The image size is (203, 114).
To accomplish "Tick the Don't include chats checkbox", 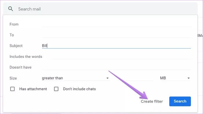I will tap(56, 89).
